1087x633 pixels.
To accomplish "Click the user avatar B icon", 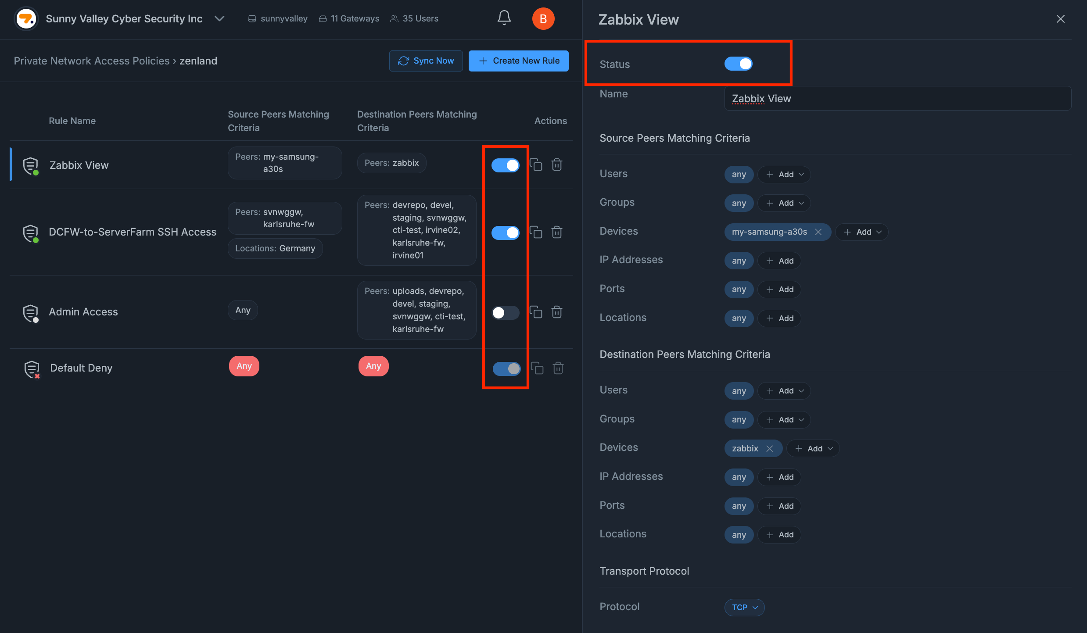I will click(x=543, y=19).
